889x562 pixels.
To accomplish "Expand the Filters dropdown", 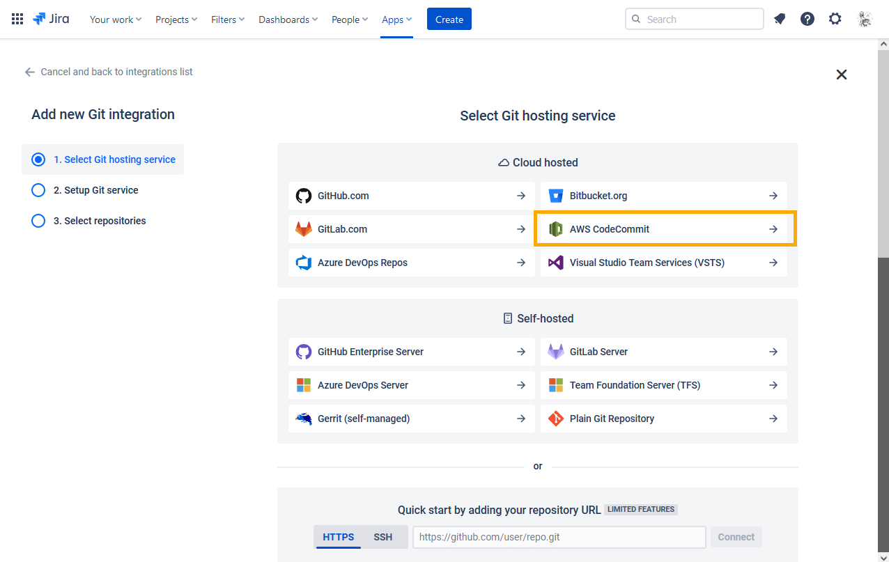I will pos(228,19).
